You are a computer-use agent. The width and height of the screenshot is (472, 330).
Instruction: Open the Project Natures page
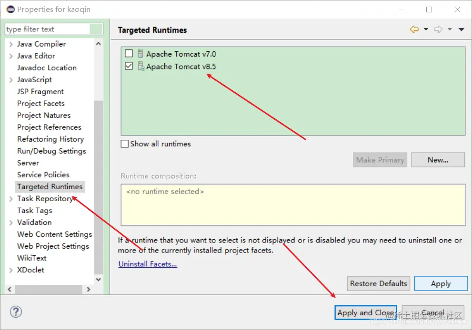44,116
